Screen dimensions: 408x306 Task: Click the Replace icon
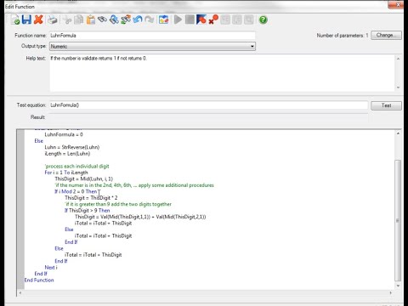point(126,20)
